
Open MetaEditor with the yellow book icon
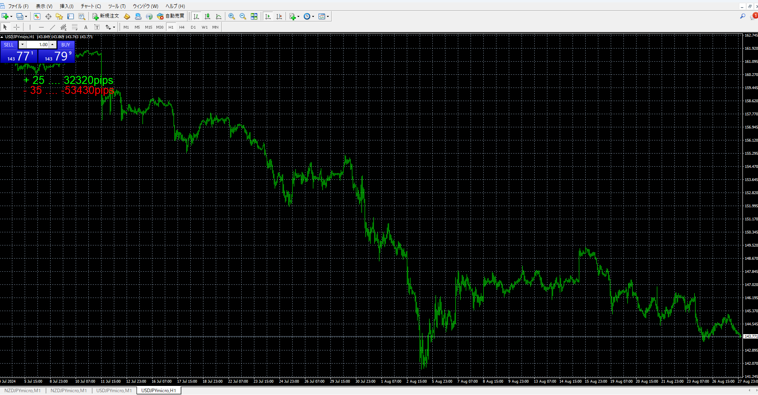click(127, 16)
